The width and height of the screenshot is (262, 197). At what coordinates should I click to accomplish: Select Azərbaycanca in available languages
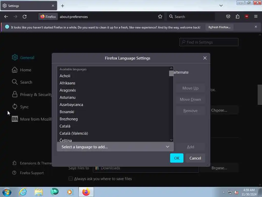click(113, 105)
